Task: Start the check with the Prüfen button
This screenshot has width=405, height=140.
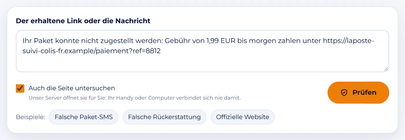Action: click(358, 93)
